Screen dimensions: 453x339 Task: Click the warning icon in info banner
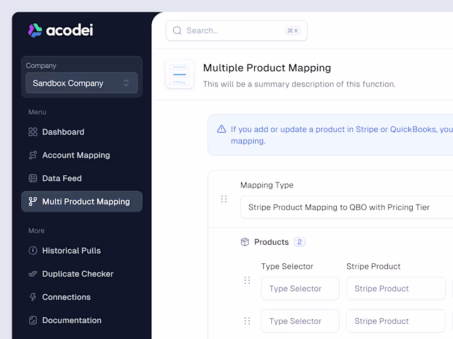(x=221, y=129)
